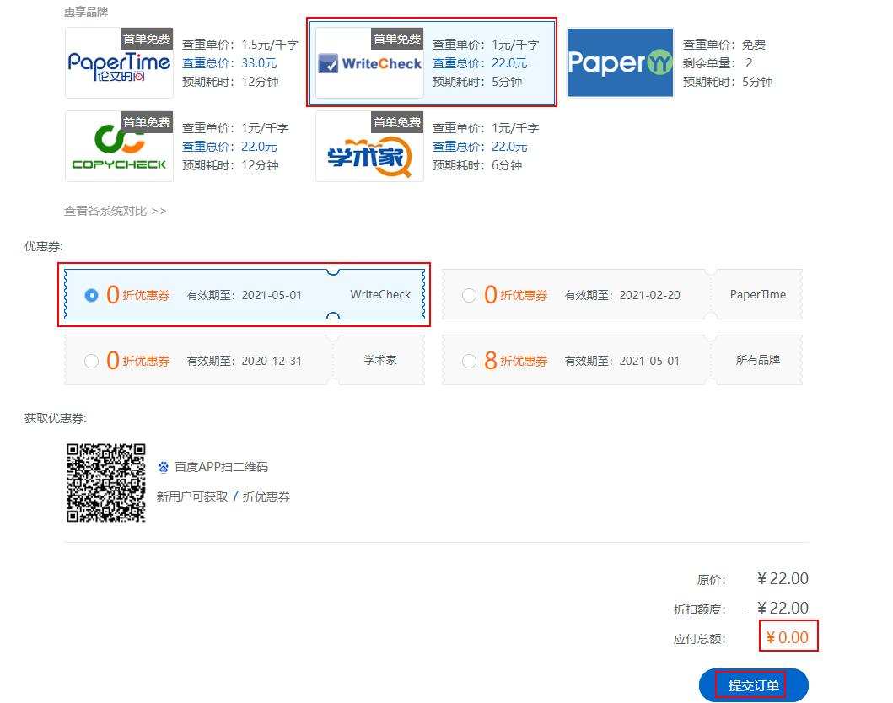Click 所有品牌 coupon label

(x=758, y=360)
